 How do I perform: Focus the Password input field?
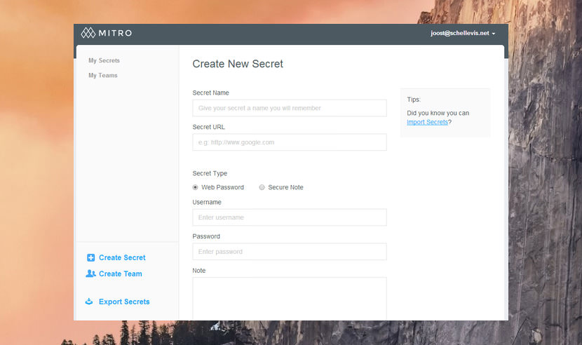coord(290,252)
